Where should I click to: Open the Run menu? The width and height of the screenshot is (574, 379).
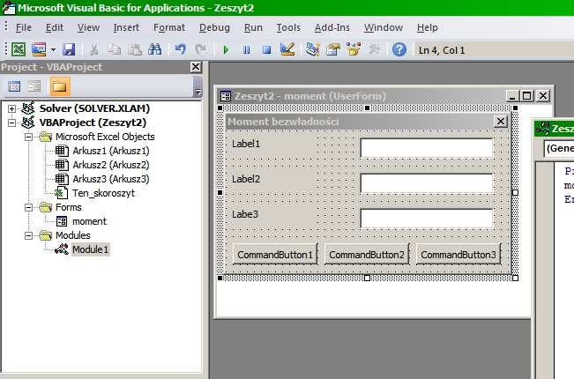(253, 28)
